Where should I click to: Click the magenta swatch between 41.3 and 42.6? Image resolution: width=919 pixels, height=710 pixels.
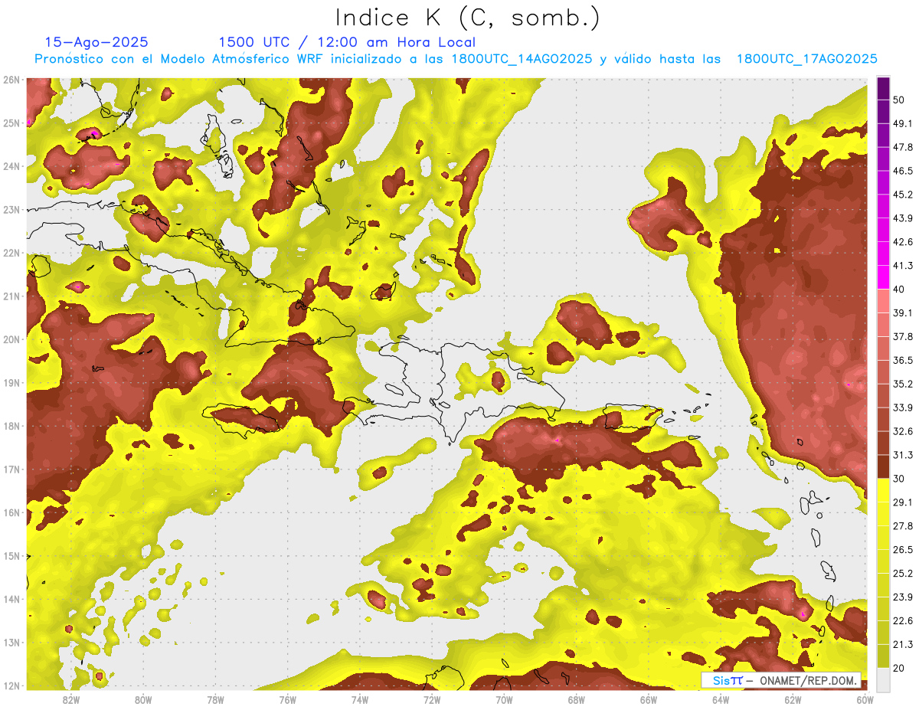pos(883,254)
